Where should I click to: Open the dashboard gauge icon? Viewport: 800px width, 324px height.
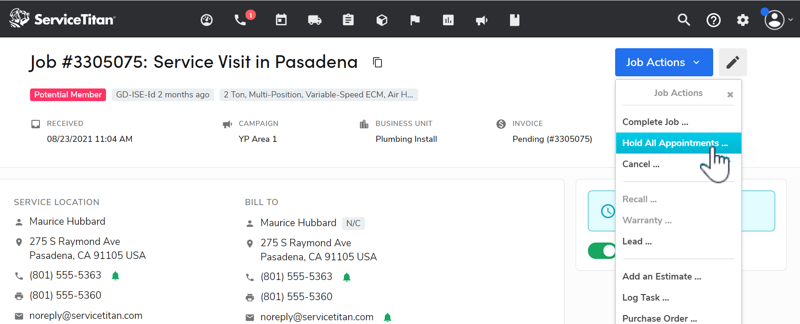click(207, 20)
